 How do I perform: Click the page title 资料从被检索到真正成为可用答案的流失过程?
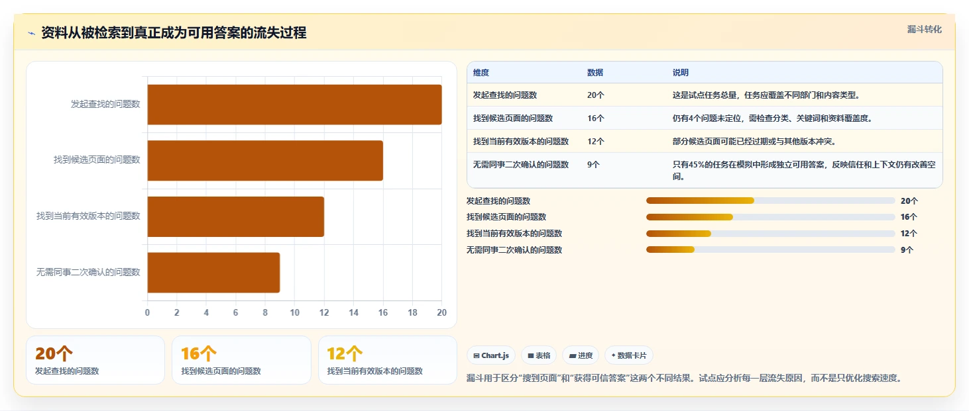tap(174, 33)
